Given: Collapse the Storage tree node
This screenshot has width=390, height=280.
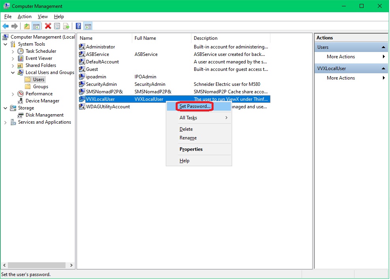Looking at the screenshot, I should (x=6, y=108).
